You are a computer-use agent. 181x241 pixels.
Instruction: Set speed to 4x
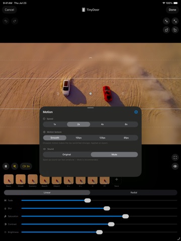pyautogui.click(x=103, y=125)
